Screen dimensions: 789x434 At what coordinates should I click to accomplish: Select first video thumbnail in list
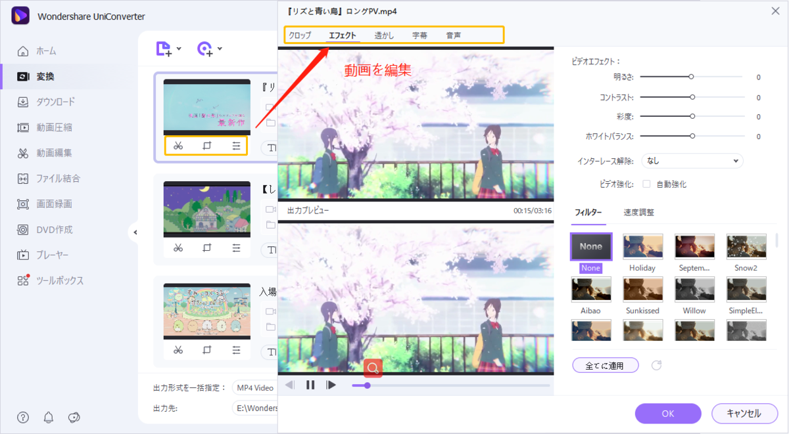tap(206, 108)
